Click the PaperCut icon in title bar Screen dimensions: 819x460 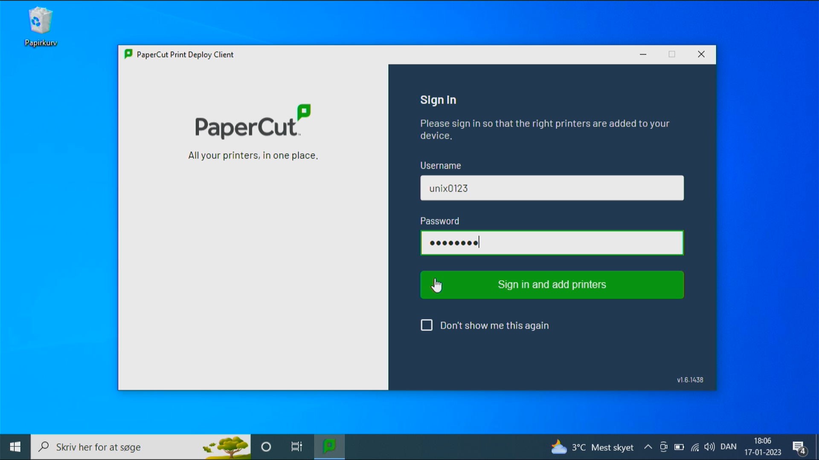(128, 54)
